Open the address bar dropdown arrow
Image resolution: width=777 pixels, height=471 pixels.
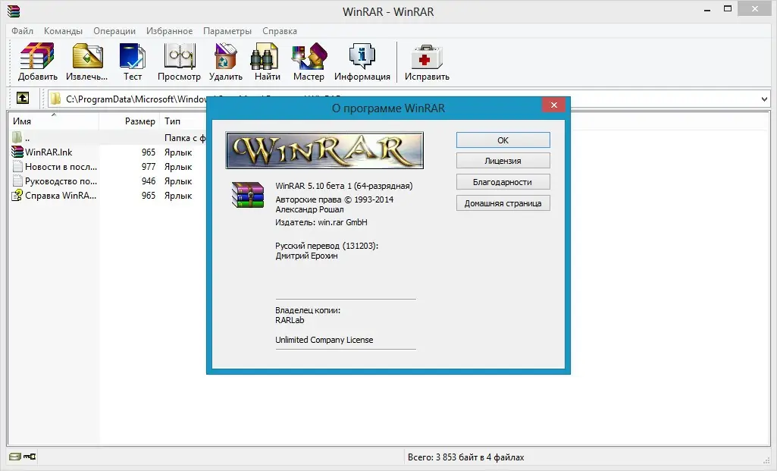tap(765, 99)
